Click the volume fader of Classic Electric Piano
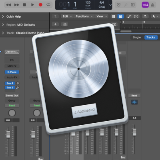 point(8,134)
